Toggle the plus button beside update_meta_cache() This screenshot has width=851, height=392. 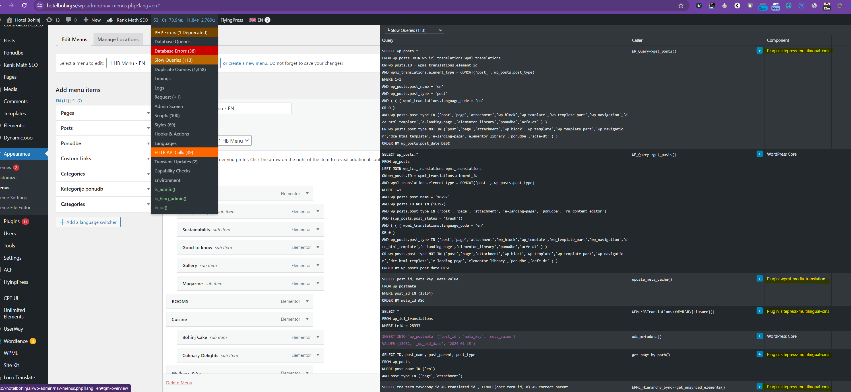tap(759, 279)
